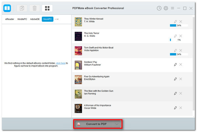Select title 'The Man with the Golden Gun'
The width and height of the screenshot is (197, 132).
98,91
